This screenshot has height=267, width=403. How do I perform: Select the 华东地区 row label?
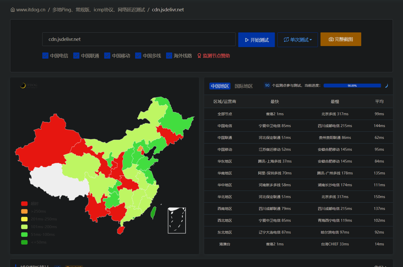coord(225,161)
